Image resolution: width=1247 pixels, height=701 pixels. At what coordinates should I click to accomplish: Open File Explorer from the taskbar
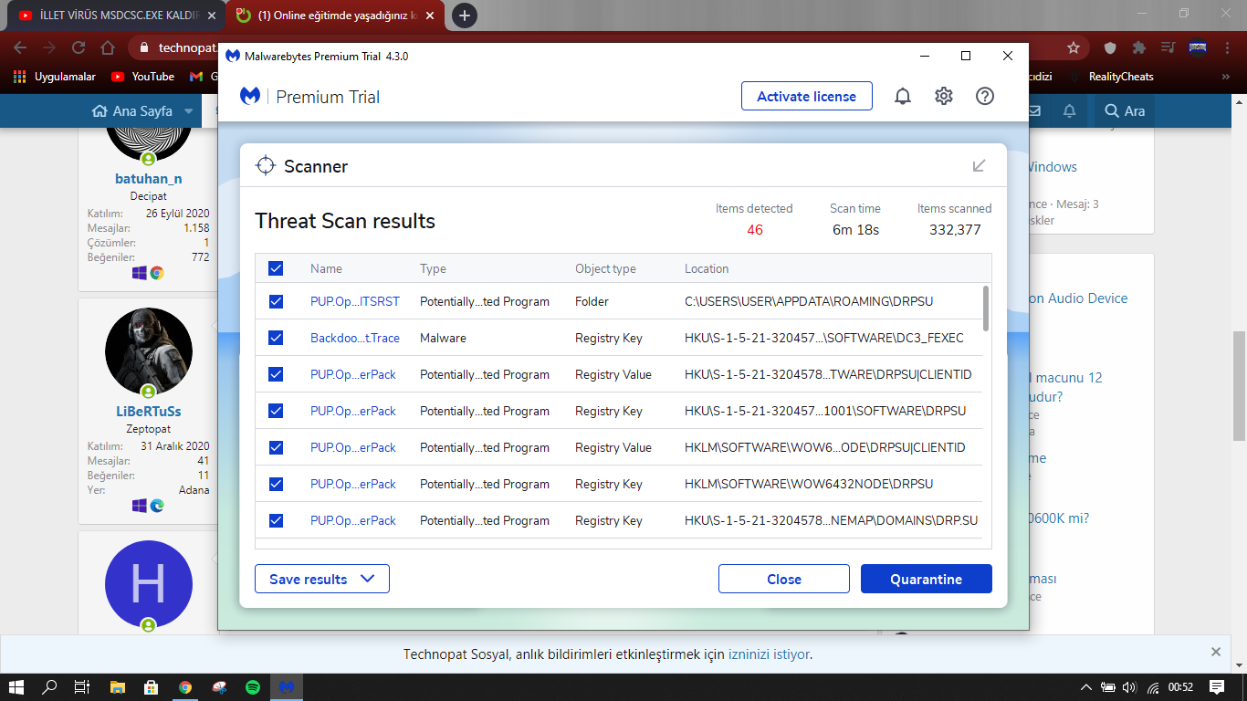click(117, 687)
